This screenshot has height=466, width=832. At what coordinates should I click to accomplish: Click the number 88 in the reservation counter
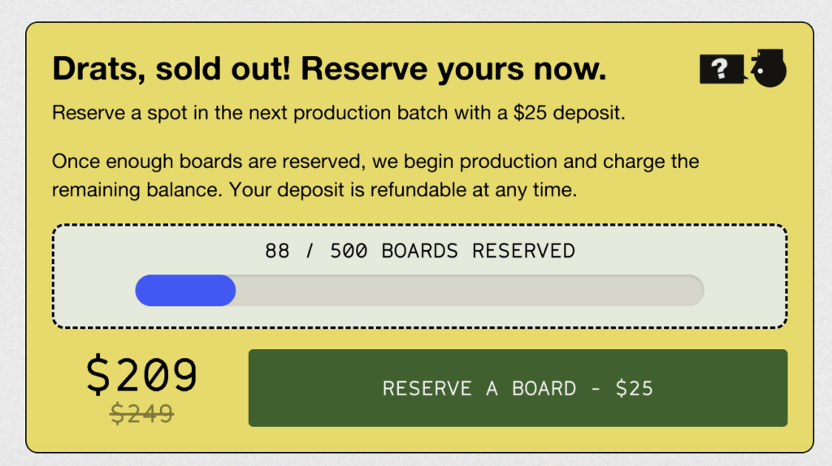pyautogui.click(x=277, y=251)
